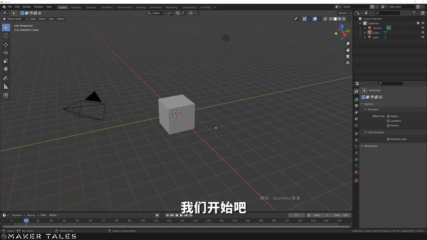Viewport: 427px width, 240px height.
Task: Switch orthographic/perspective grid icon
Action: (348, 63)
